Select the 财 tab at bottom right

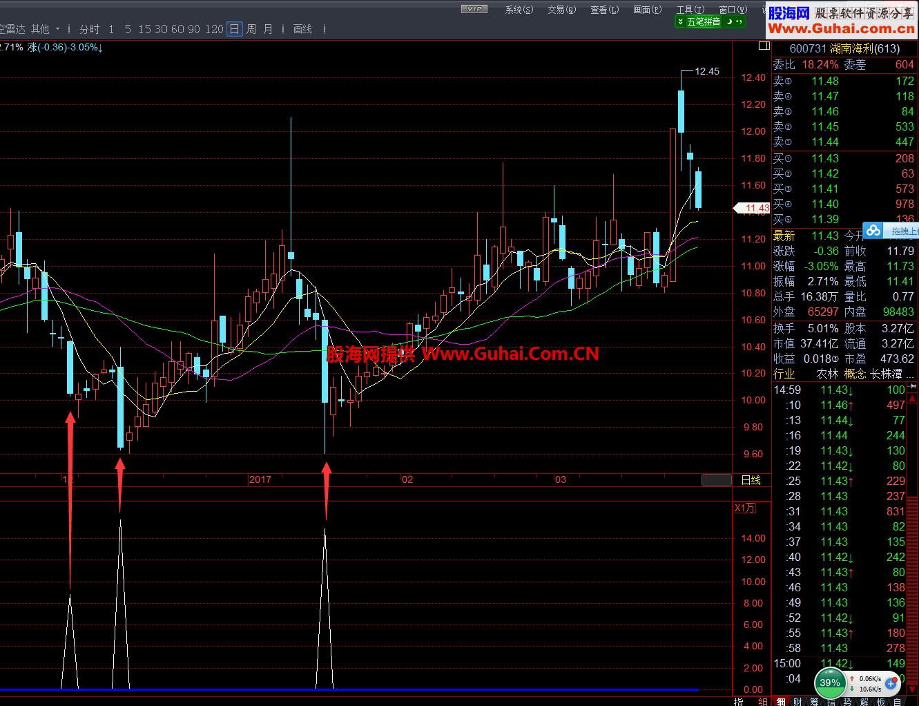(797, 701)
